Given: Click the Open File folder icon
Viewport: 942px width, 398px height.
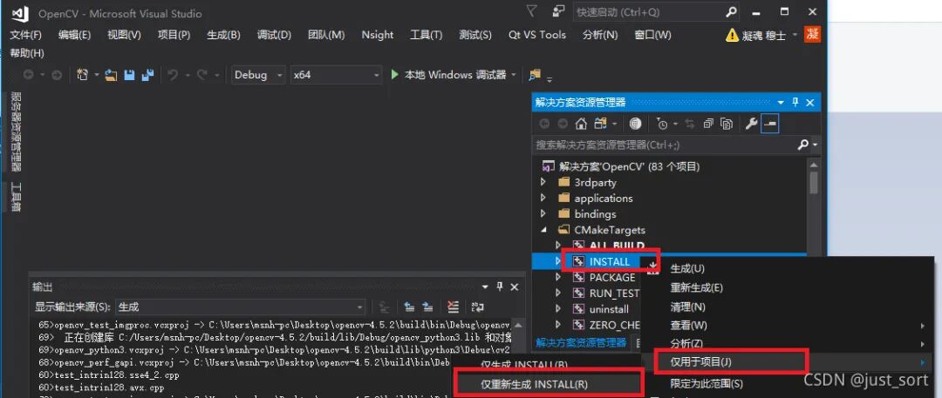Looking at the screenshot, I should point(111,75).
